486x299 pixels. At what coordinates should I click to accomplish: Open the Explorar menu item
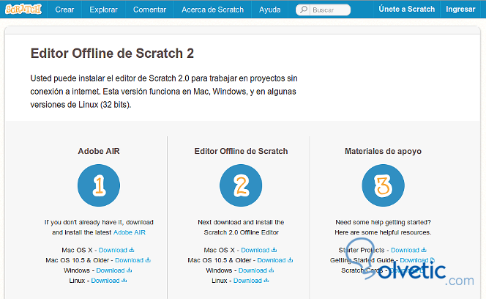[x=103, y=10]
